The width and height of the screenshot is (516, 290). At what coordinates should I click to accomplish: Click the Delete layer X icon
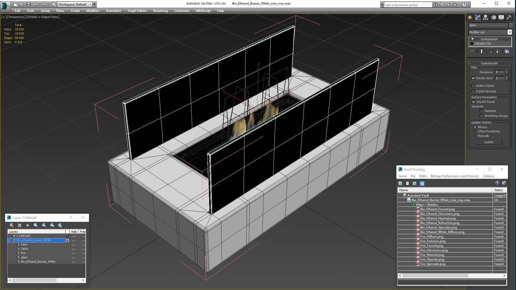click(x=20, y=225)
